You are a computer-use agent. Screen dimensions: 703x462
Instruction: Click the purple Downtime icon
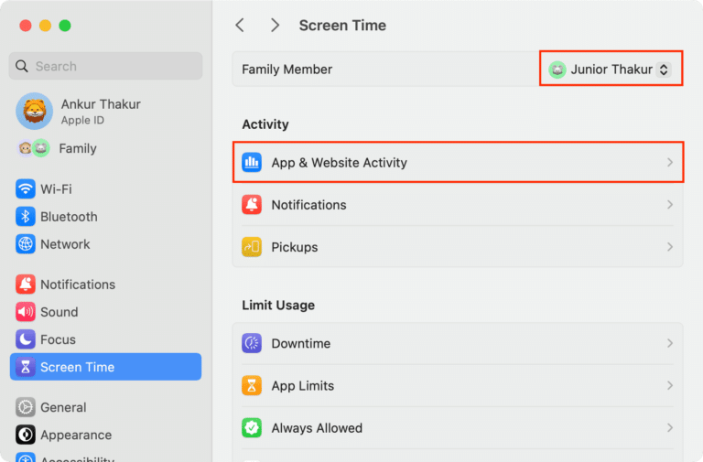(x=252, y=343)
